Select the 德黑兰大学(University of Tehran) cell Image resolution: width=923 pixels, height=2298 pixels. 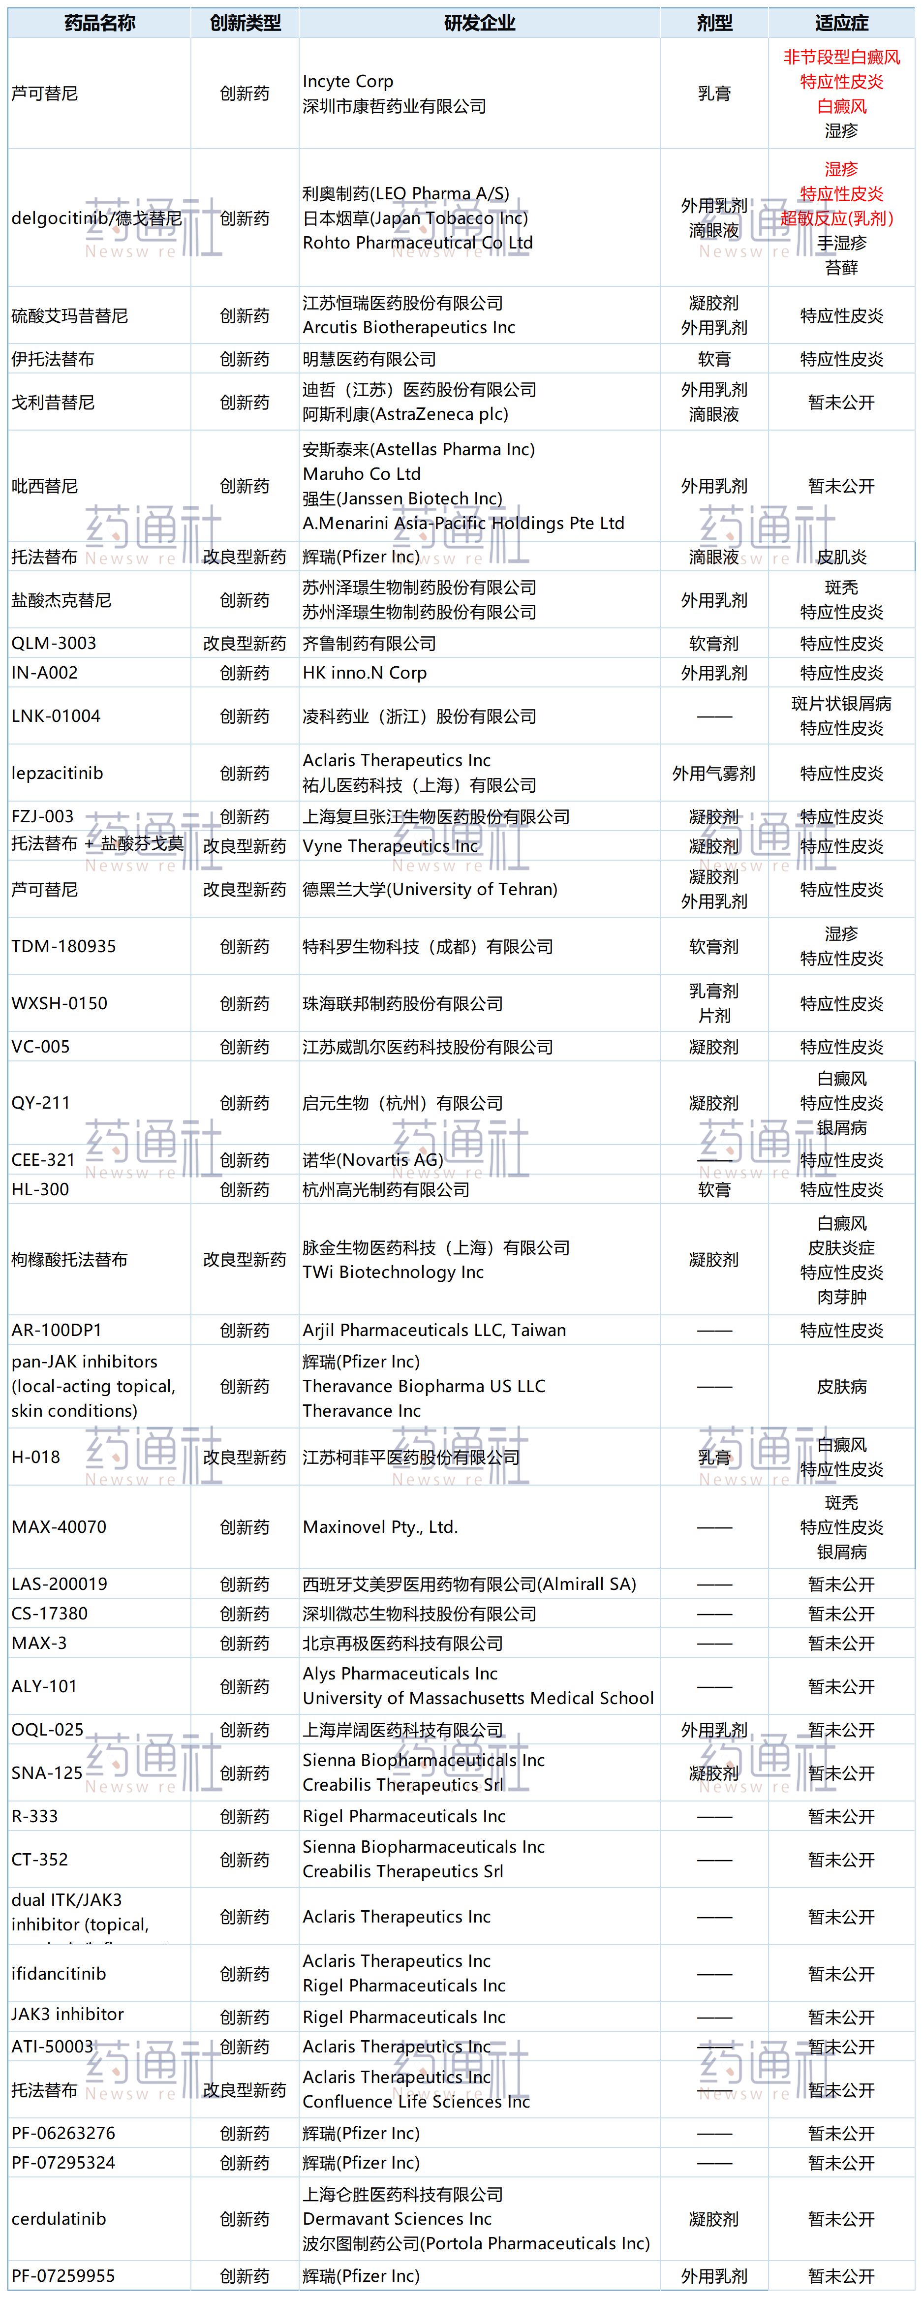coord(430,889)
